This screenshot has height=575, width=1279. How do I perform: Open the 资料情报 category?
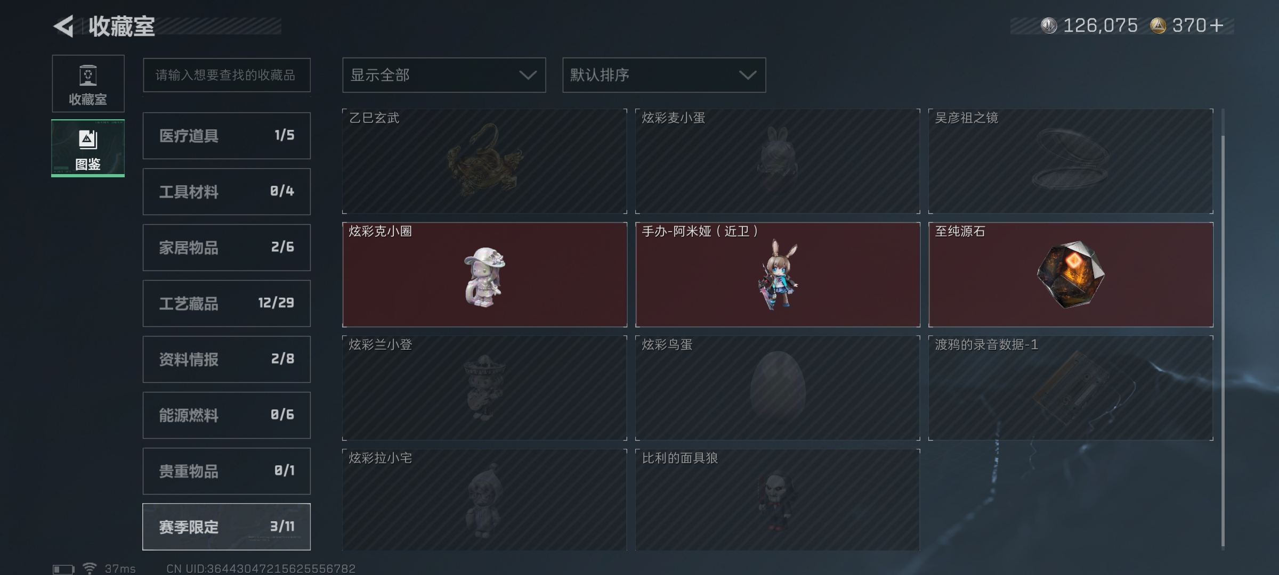(x=226, y=359)
